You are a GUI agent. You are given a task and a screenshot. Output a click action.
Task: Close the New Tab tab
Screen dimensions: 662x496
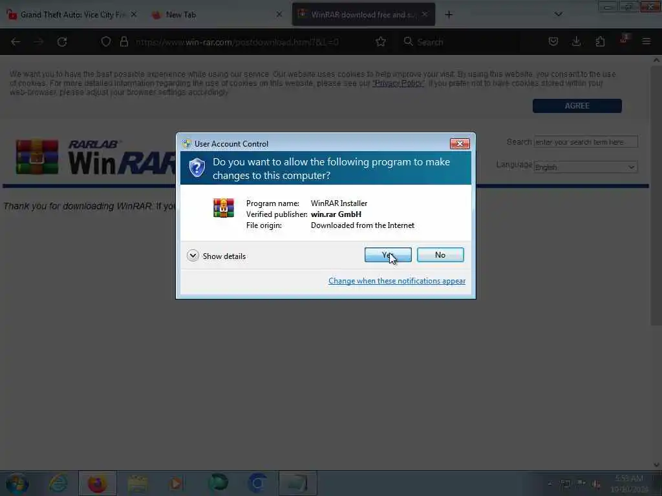279,14
